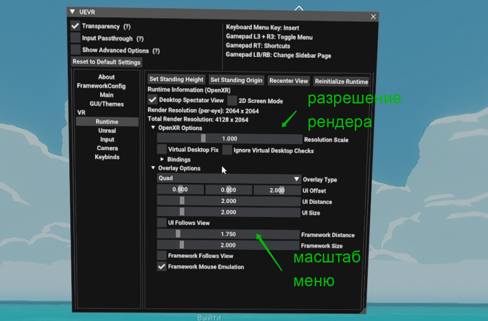Click Show Advanced Options (?) help marker

(x=156, y=51)
